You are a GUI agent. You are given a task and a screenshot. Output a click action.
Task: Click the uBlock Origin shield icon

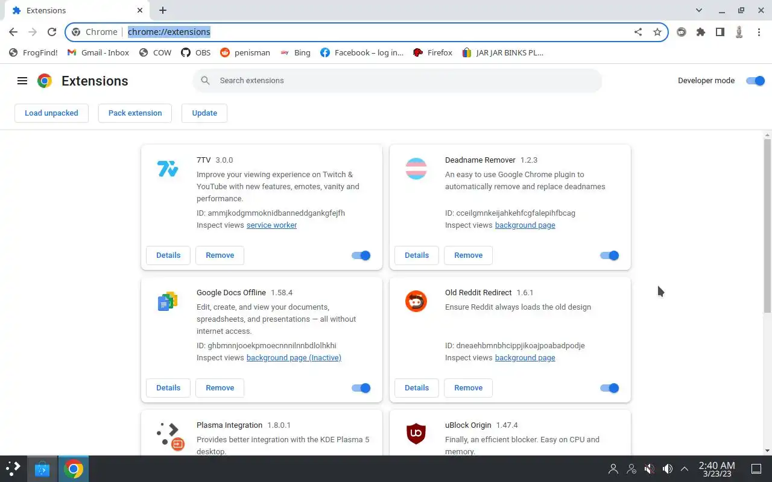(x=416, y=434)
